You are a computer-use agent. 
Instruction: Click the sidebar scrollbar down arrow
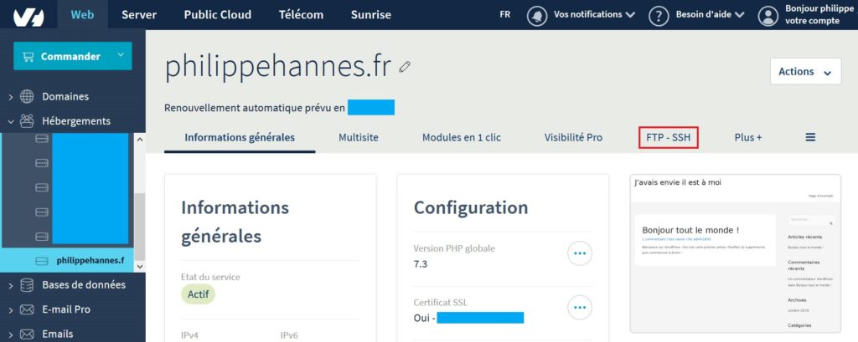coord(140,267)
